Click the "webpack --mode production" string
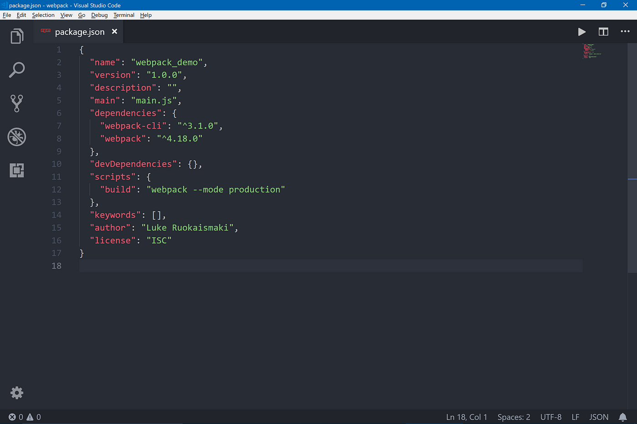The width and height of the screenshot is (637, 424). [216, 190]
